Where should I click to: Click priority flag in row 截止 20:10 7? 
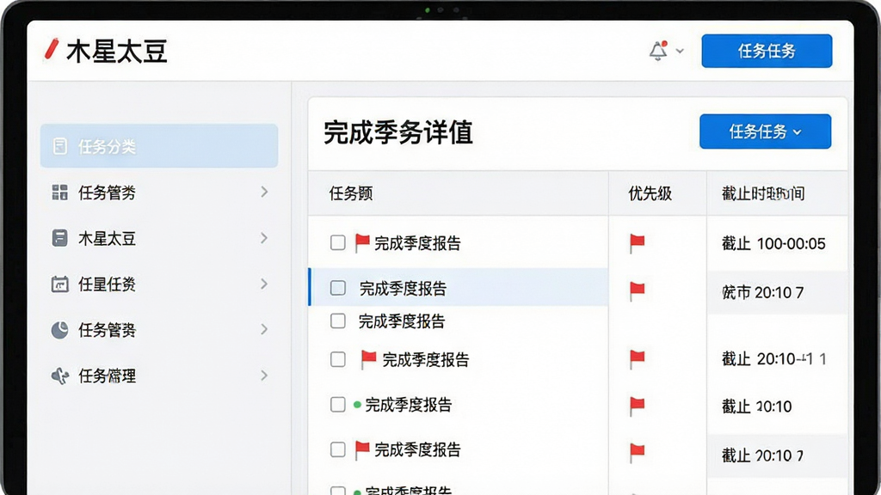[637, 452]
